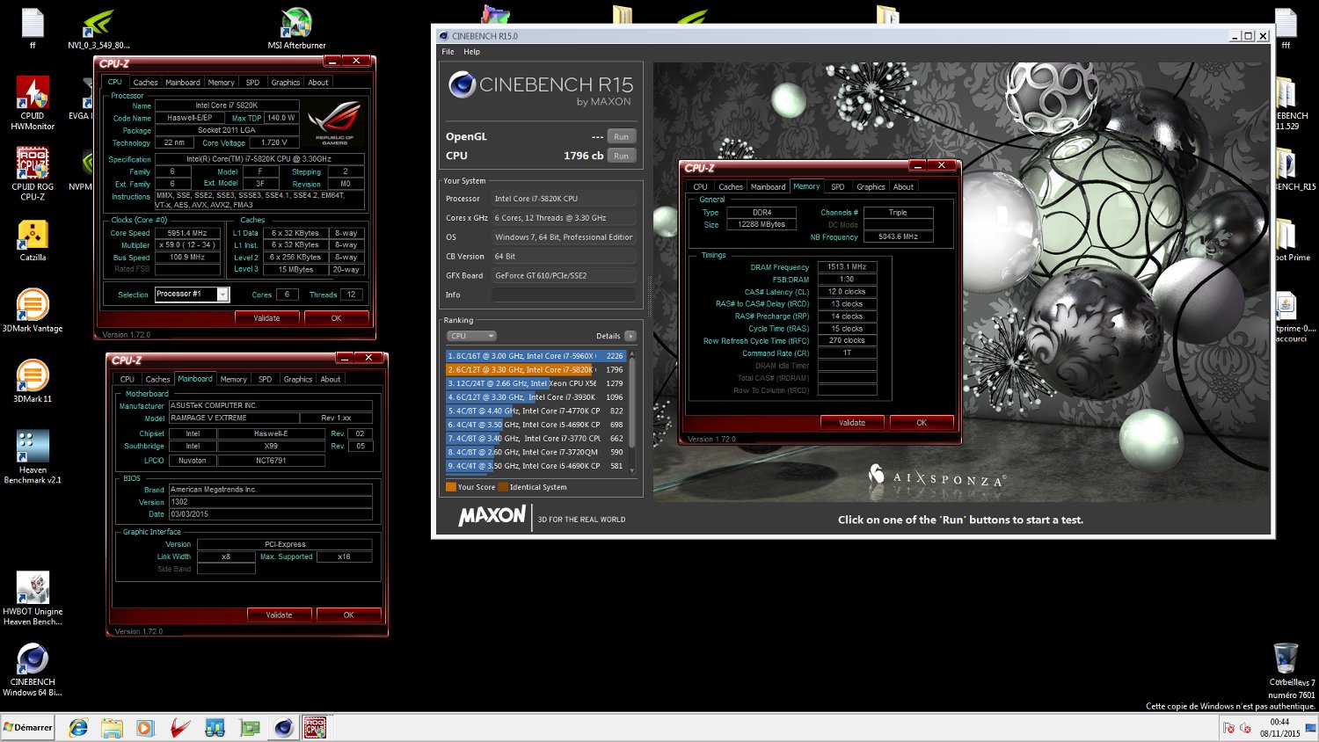Click the Core Speed value 5951.4 MHz
Viewport: 1319px width, 742px height.
point(187,233)
